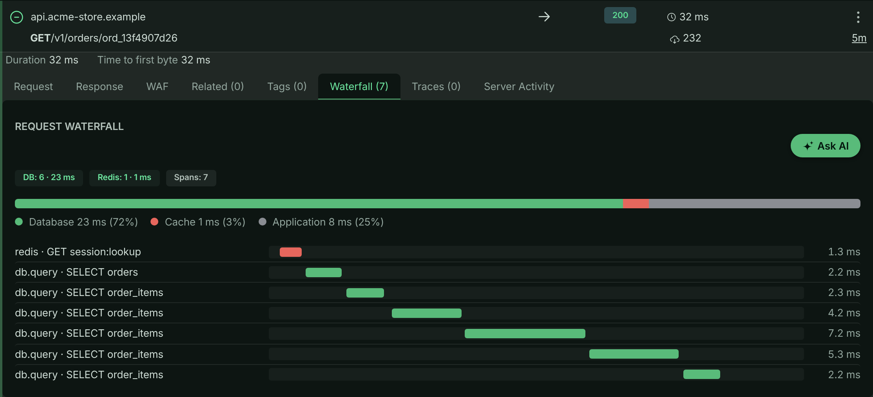Click the span bar in the 5.3 ms row
The image size is (873, 397).
click(x=634, y=354)
